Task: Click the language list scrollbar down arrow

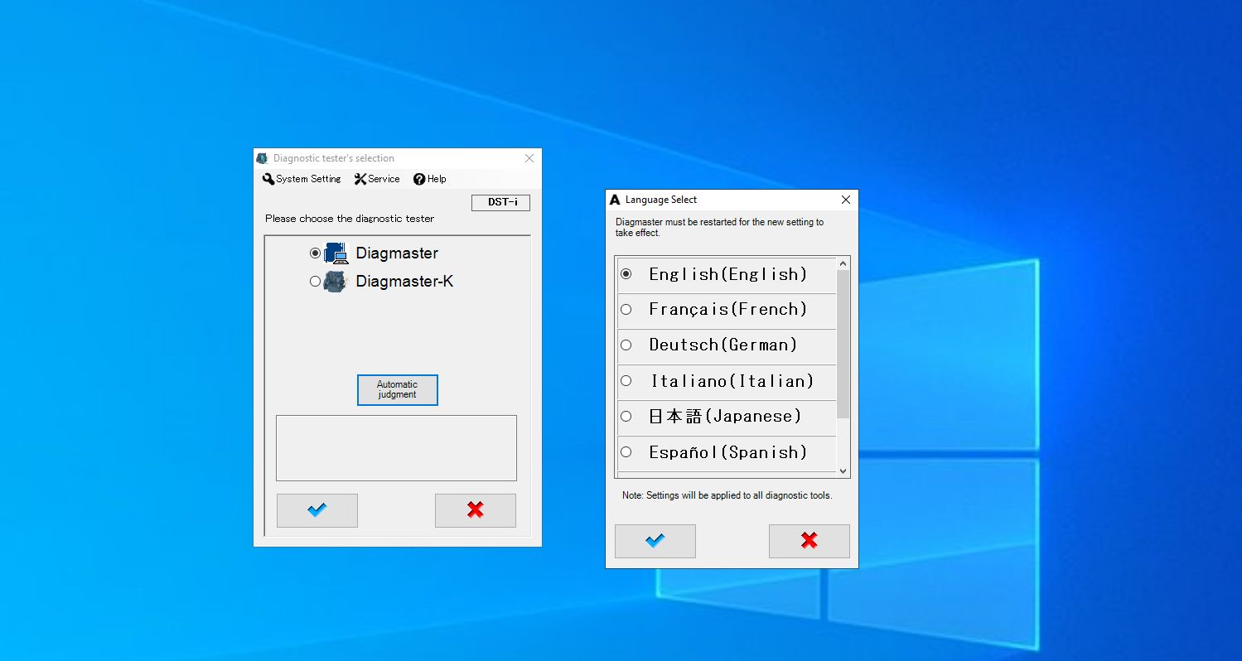Action: (x=843, y=470)
